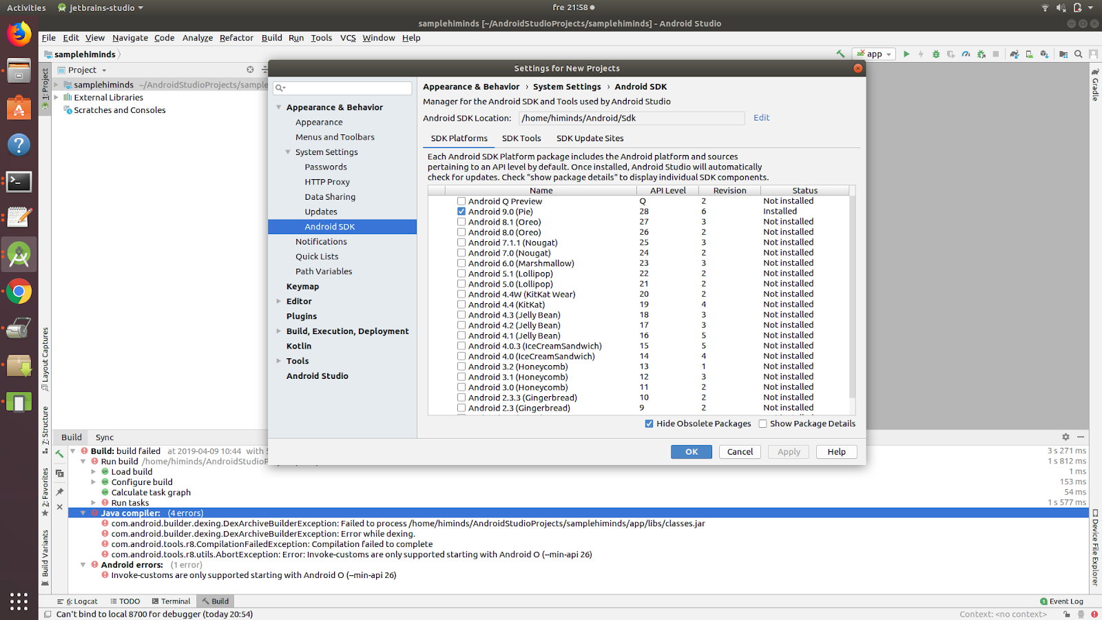The height and width of the screenshot is (620, 1102).
Task: Click Cancel in the settings dialog
Action: (x=740, y=452)
